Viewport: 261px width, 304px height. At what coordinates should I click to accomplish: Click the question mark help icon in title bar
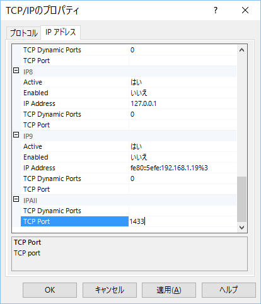click(216, 10)
